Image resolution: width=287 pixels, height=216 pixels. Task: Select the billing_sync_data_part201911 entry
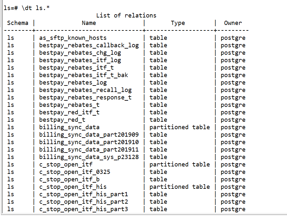(x=89, y=150)
